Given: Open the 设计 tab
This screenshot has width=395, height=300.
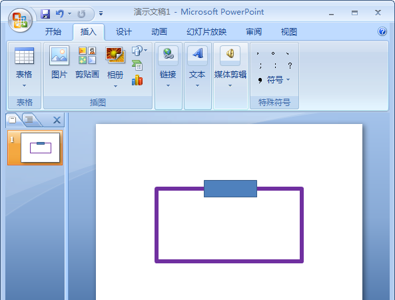Looking at the screenshot, I should pyautogui.click(x=124, y=32).
